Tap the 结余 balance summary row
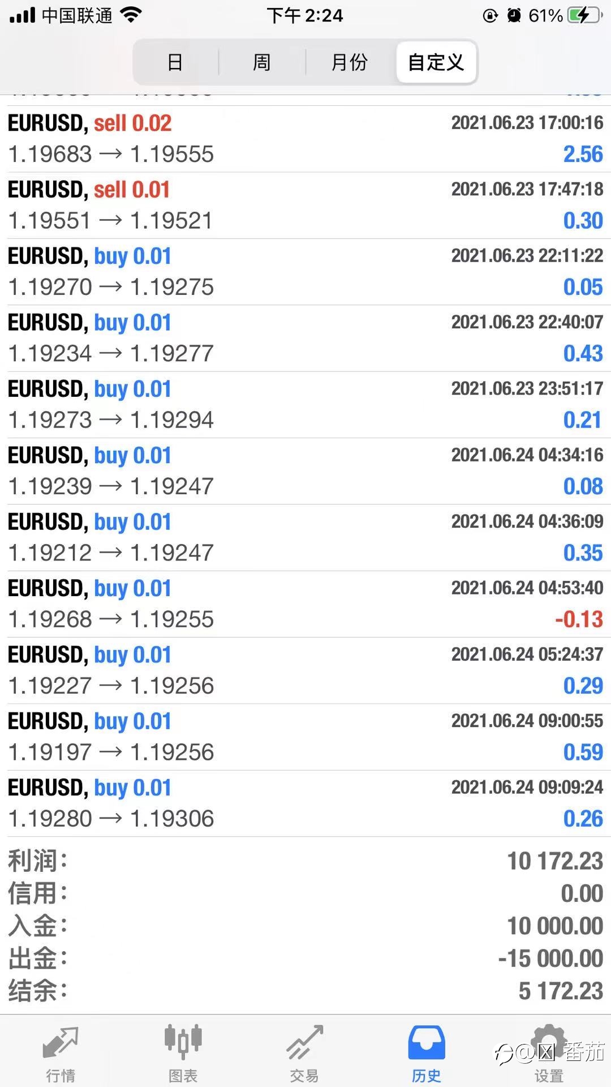This screenshot has height=1087, width=611. click(x=305, y=991)
